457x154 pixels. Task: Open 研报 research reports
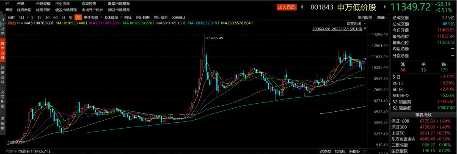point(9,10)
